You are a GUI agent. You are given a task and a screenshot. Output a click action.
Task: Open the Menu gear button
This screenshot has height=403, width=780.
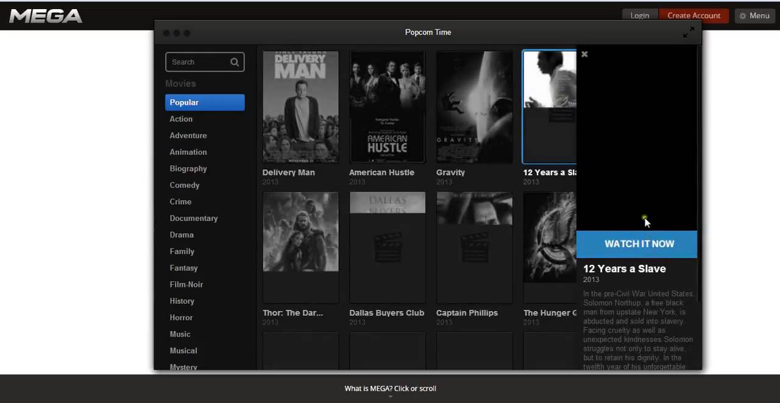tap(754, 16)
